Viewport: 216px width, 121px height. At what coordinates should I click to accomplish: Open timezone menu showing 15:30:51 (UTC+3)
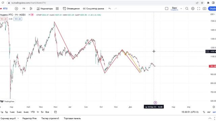(190, 112)
